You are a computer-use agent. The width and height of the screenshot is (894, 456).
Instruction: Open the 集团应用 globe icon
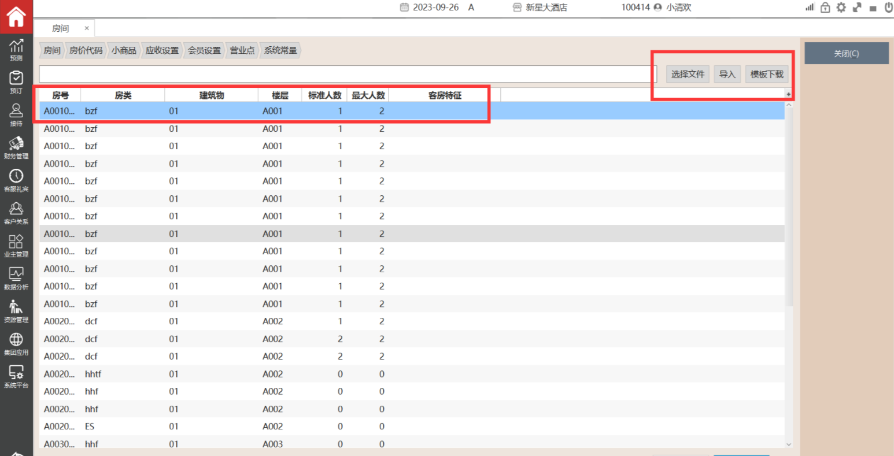pyautogui.click(x=16, y=343)
